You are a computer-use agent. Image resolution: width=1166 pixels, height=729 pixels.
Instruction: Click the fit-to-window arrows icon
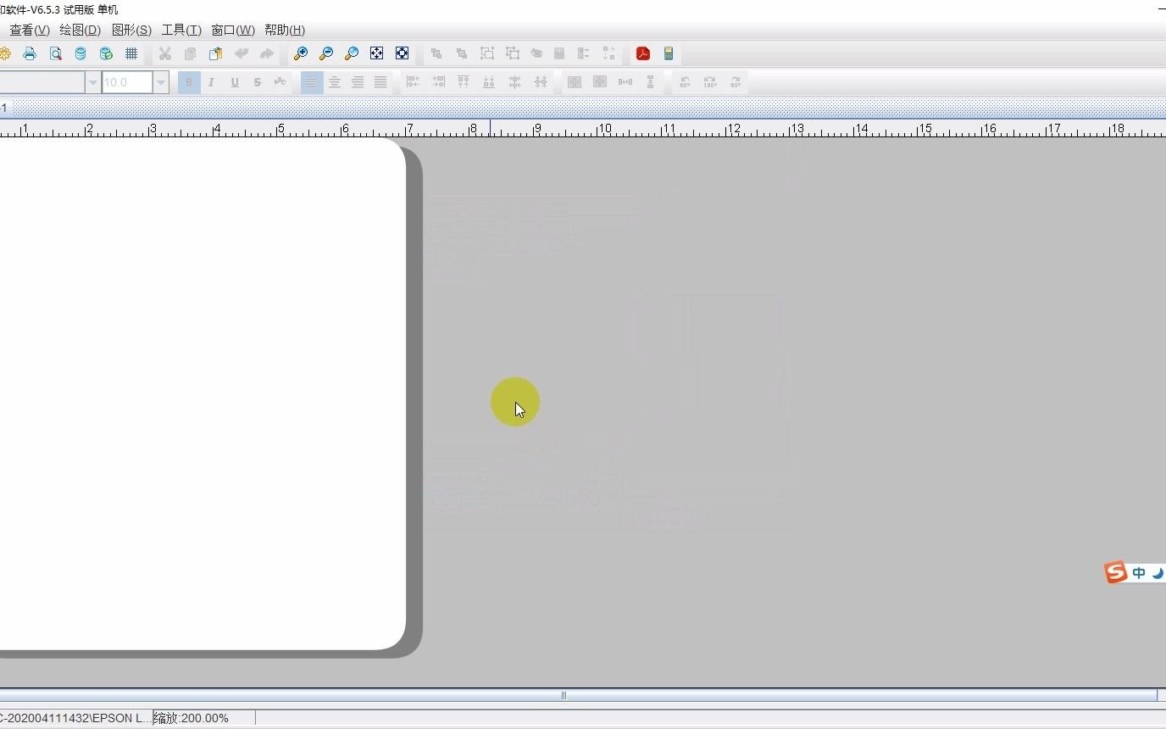tap(377, 53)
